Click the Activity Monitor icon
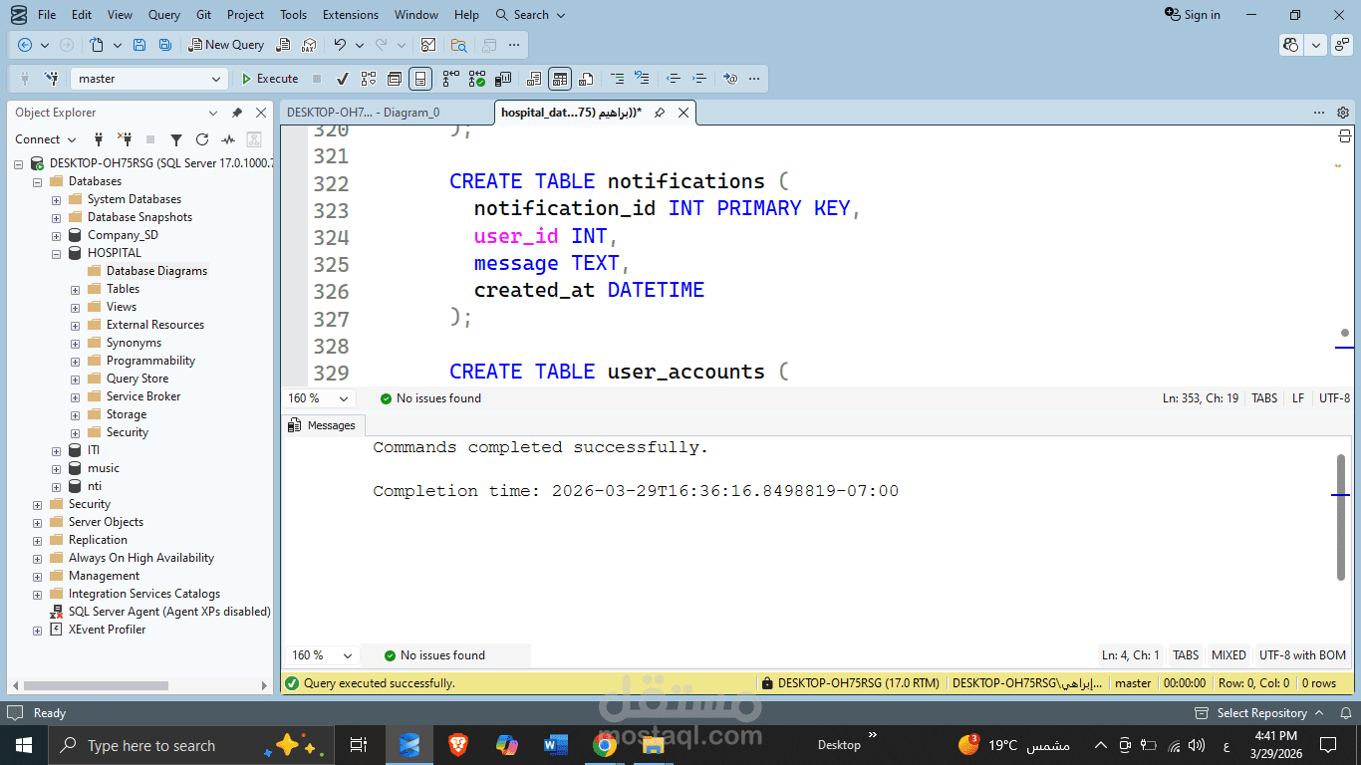 coord(228,139)
